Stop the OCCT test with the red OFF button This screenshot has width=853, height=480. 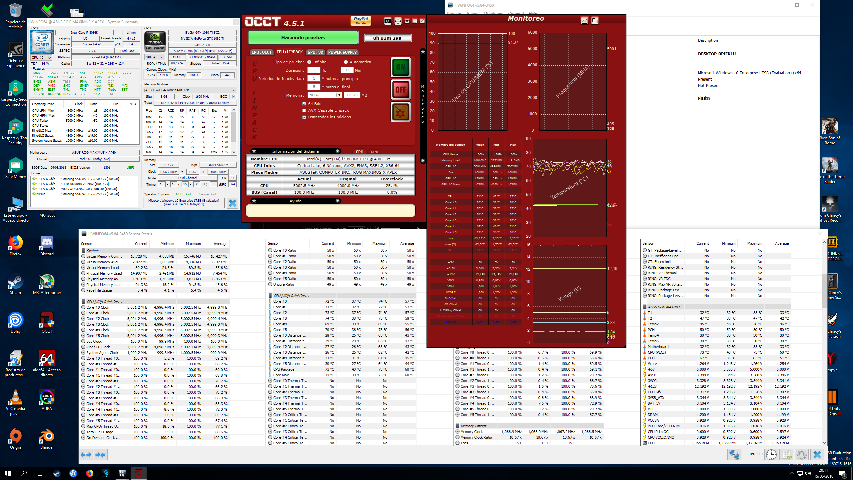pos(401,89)
